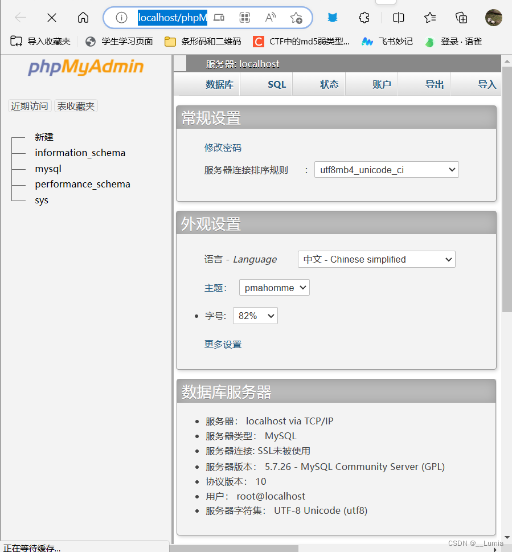Open the collections icon
This screenshot has width=512, height=552.
[461, 18]
